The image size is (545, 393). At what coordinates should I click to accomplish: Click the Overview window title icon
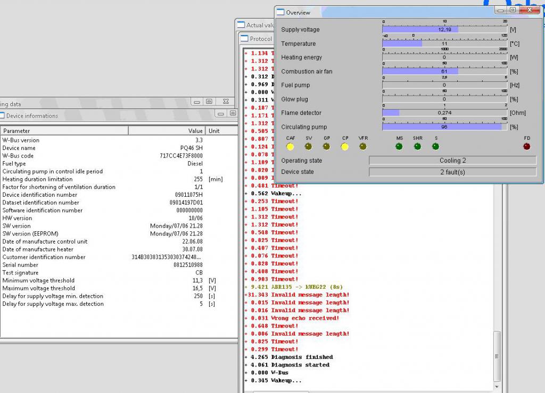(280, 12)
